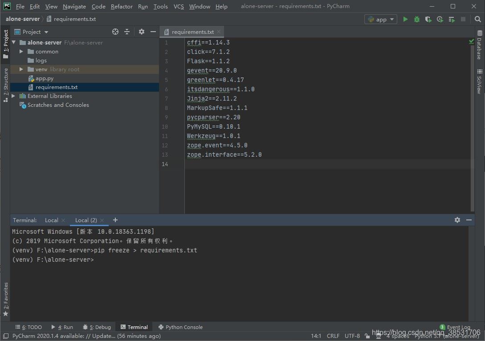Toggle the Database side panel
This screenshot has height=341, width=485.
(480, 45)
